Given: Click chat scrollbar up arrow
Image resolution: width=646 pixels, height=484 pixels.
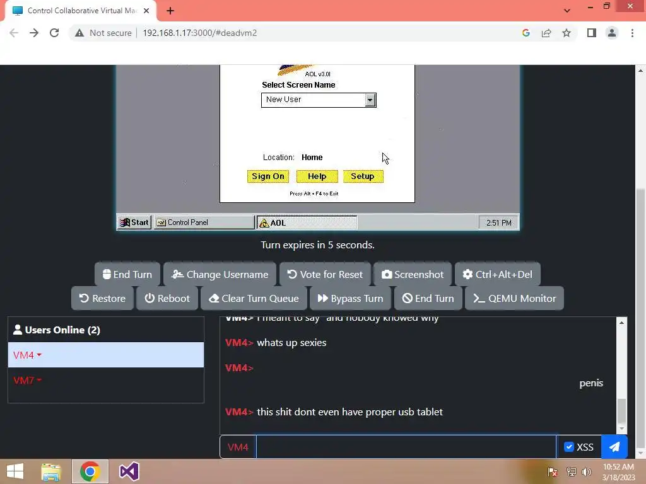Looking at the screenshot, I should [621, 323].
